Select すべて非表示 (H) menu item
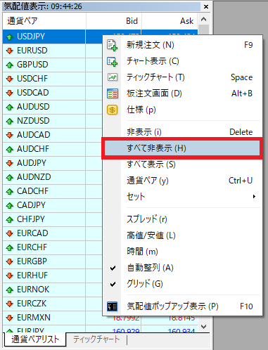Screen dimensions: 268x350 click(x=182, y=148)
